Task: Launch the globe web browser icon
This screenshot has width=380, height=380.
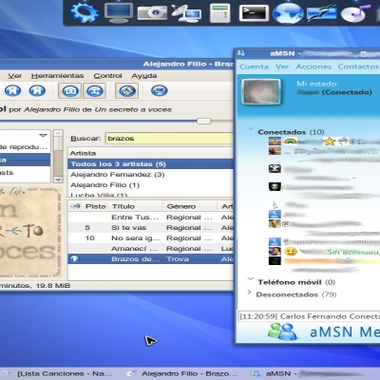Action: pos(288,13)
